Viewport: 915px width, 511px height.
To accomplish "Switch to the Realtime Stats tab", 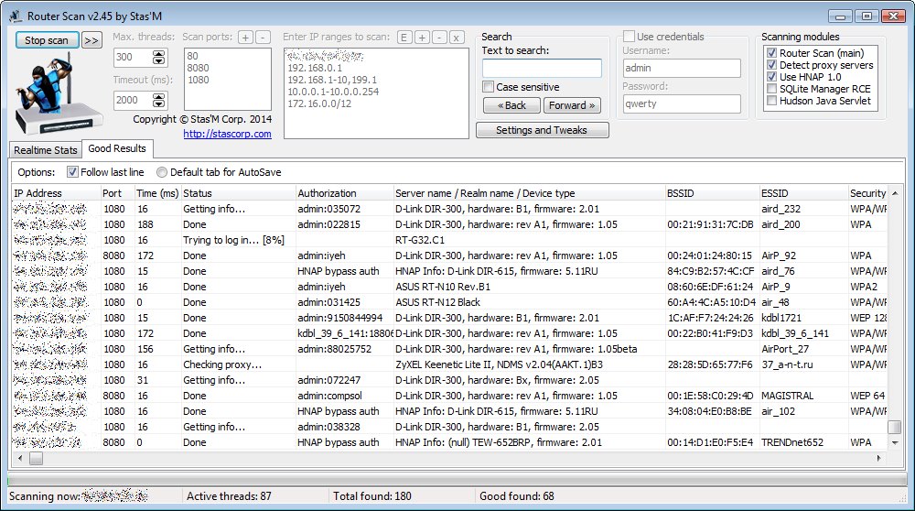I will 46,150.
